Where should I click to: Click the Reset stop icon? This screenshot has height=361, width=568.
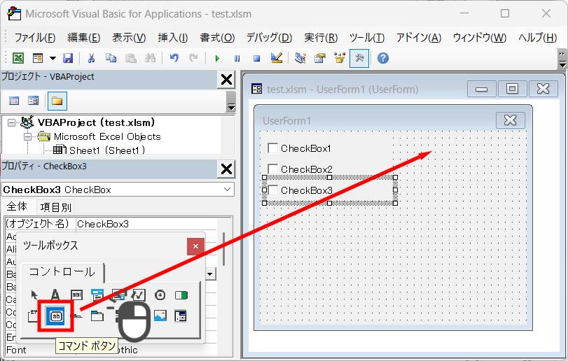[256, 58]
